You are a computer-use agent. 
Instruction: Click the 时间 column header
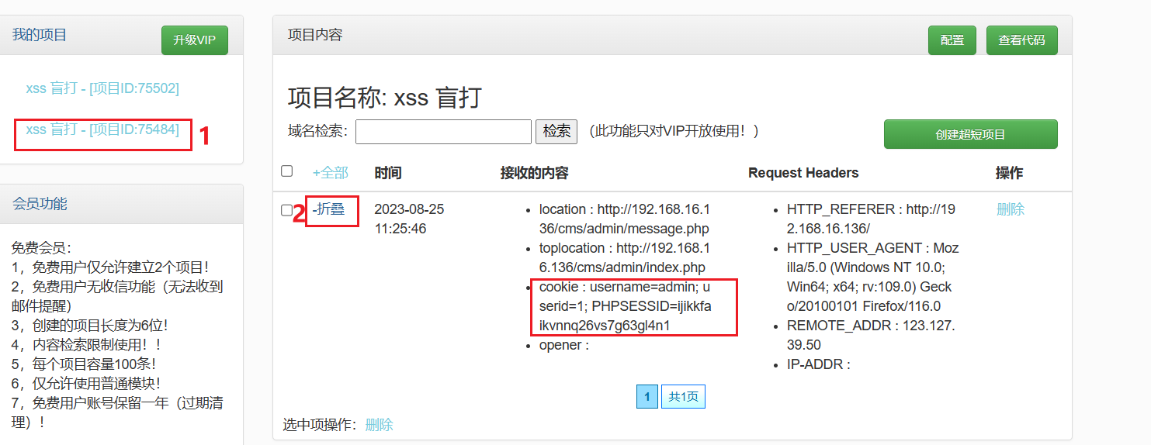click(x=388, y=173)
